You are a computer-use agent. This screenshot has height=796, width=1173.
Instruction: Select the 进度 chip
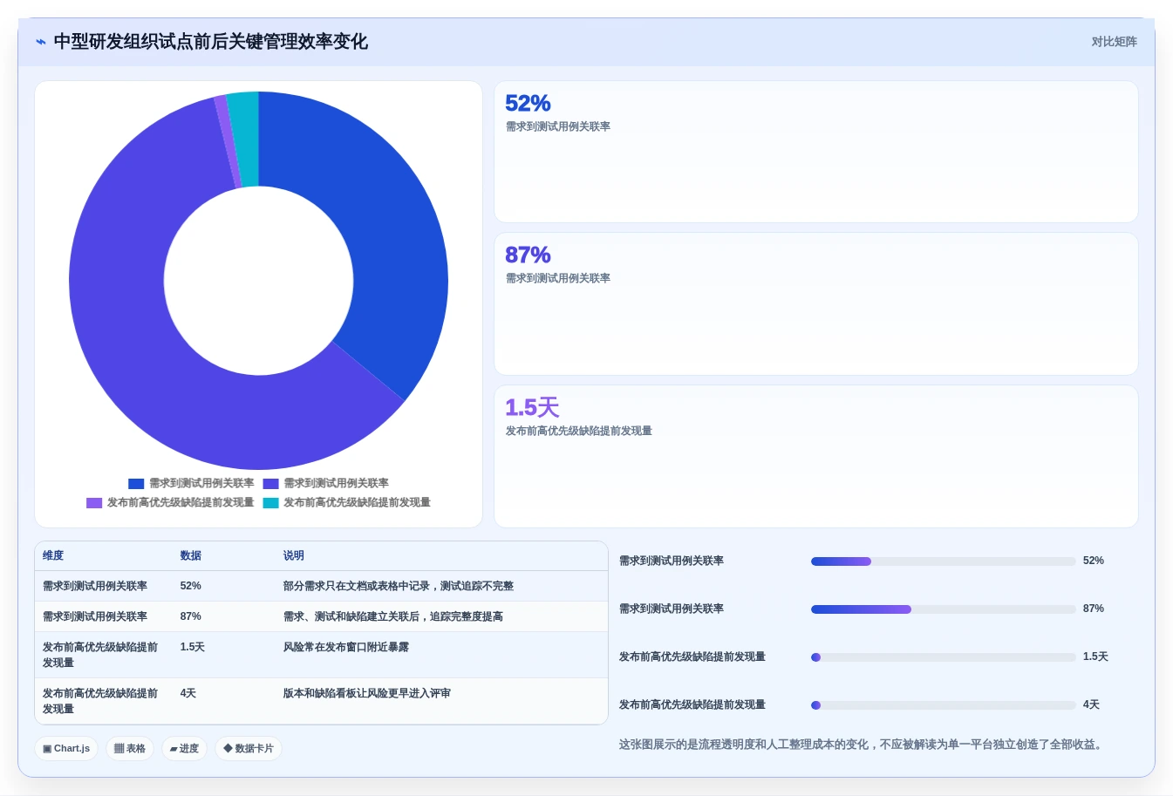(x=184, y=748)
